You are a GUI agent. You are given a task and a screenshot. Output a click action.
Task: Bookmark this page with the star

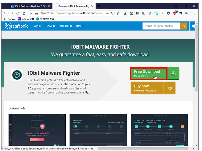(x=118, y=13)
